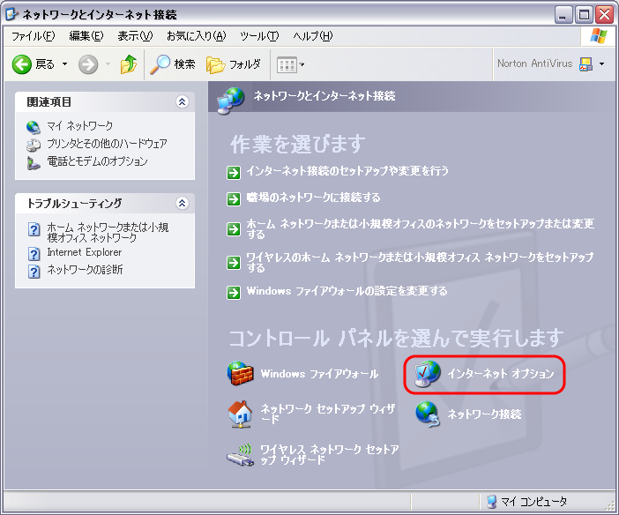Toggle the Folders (フォルダ) pane button
619x515 pixels.
coord(234,64)
